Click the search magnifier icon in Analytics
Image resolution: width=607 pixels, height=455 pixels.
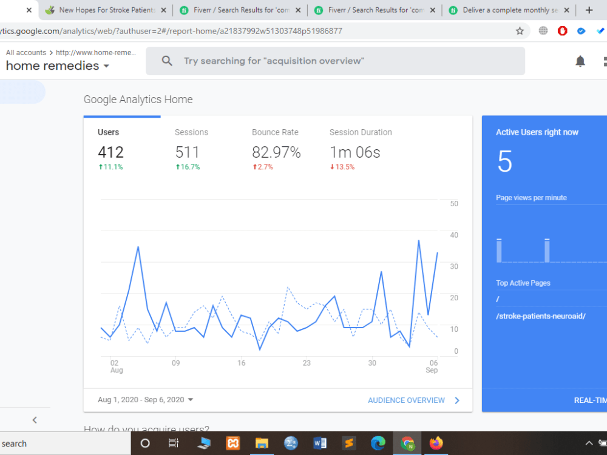point(167,61)
